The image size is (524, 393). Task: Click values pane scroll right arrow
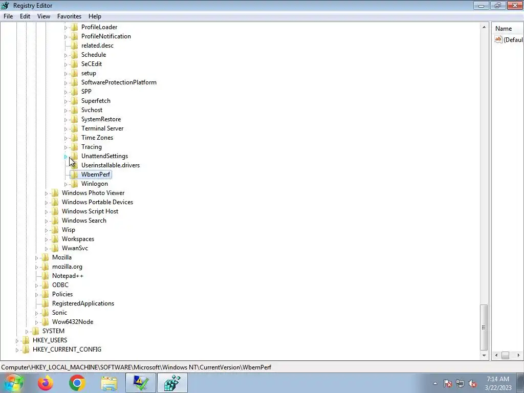(x=519, y=355)
